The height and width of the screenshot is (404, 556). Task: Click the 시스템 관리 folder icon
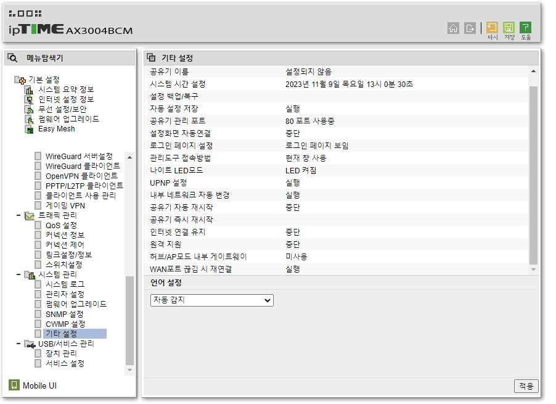pos(30,275)
